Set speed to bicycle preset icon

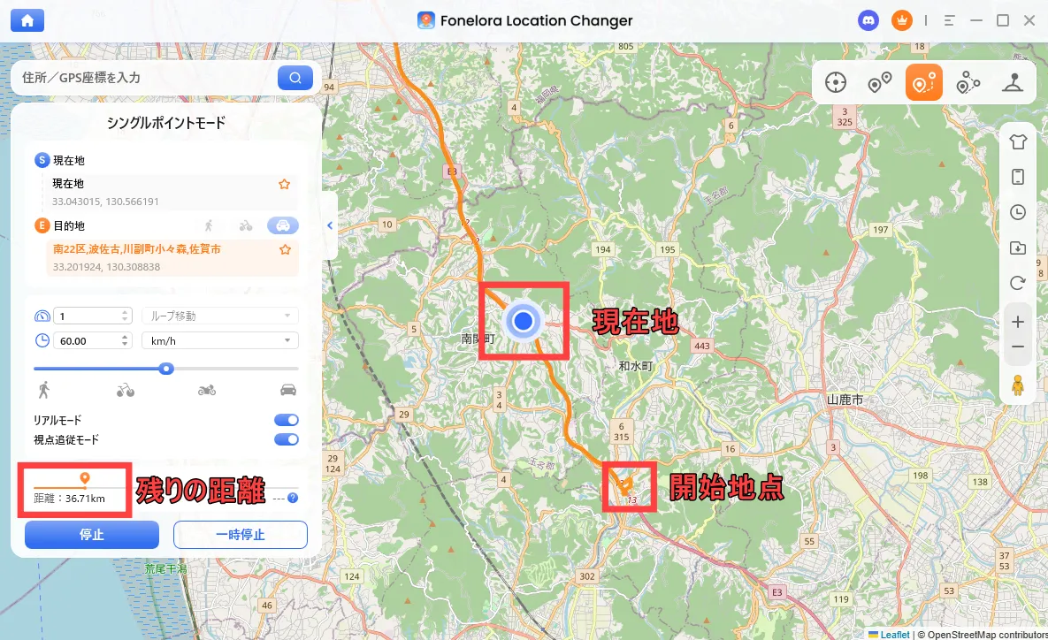pyautogui.click(x=125, y=390)
